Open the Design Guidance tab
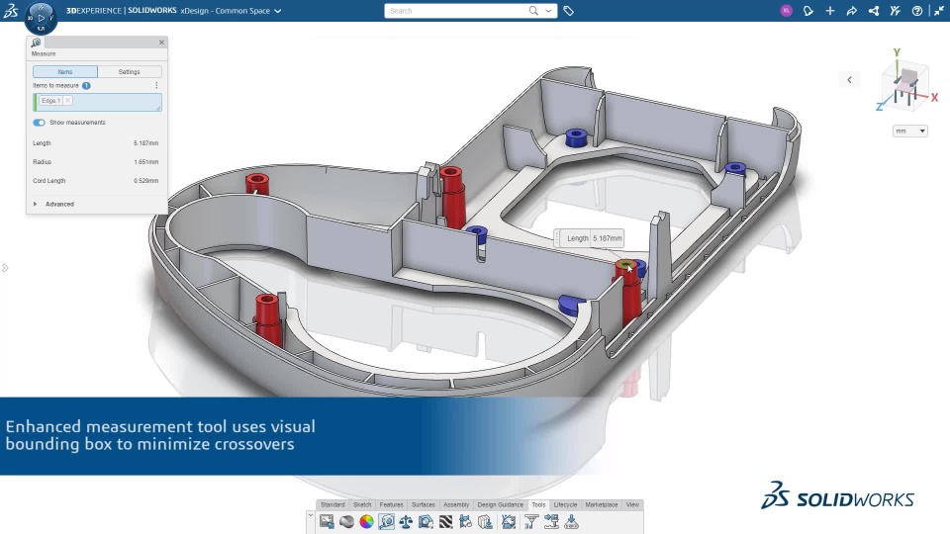Image resolution: width=950 pixels, height=534 pixels. click(501, 504)
